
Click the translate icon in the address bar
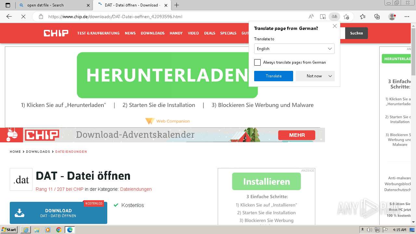coord(334,17)
